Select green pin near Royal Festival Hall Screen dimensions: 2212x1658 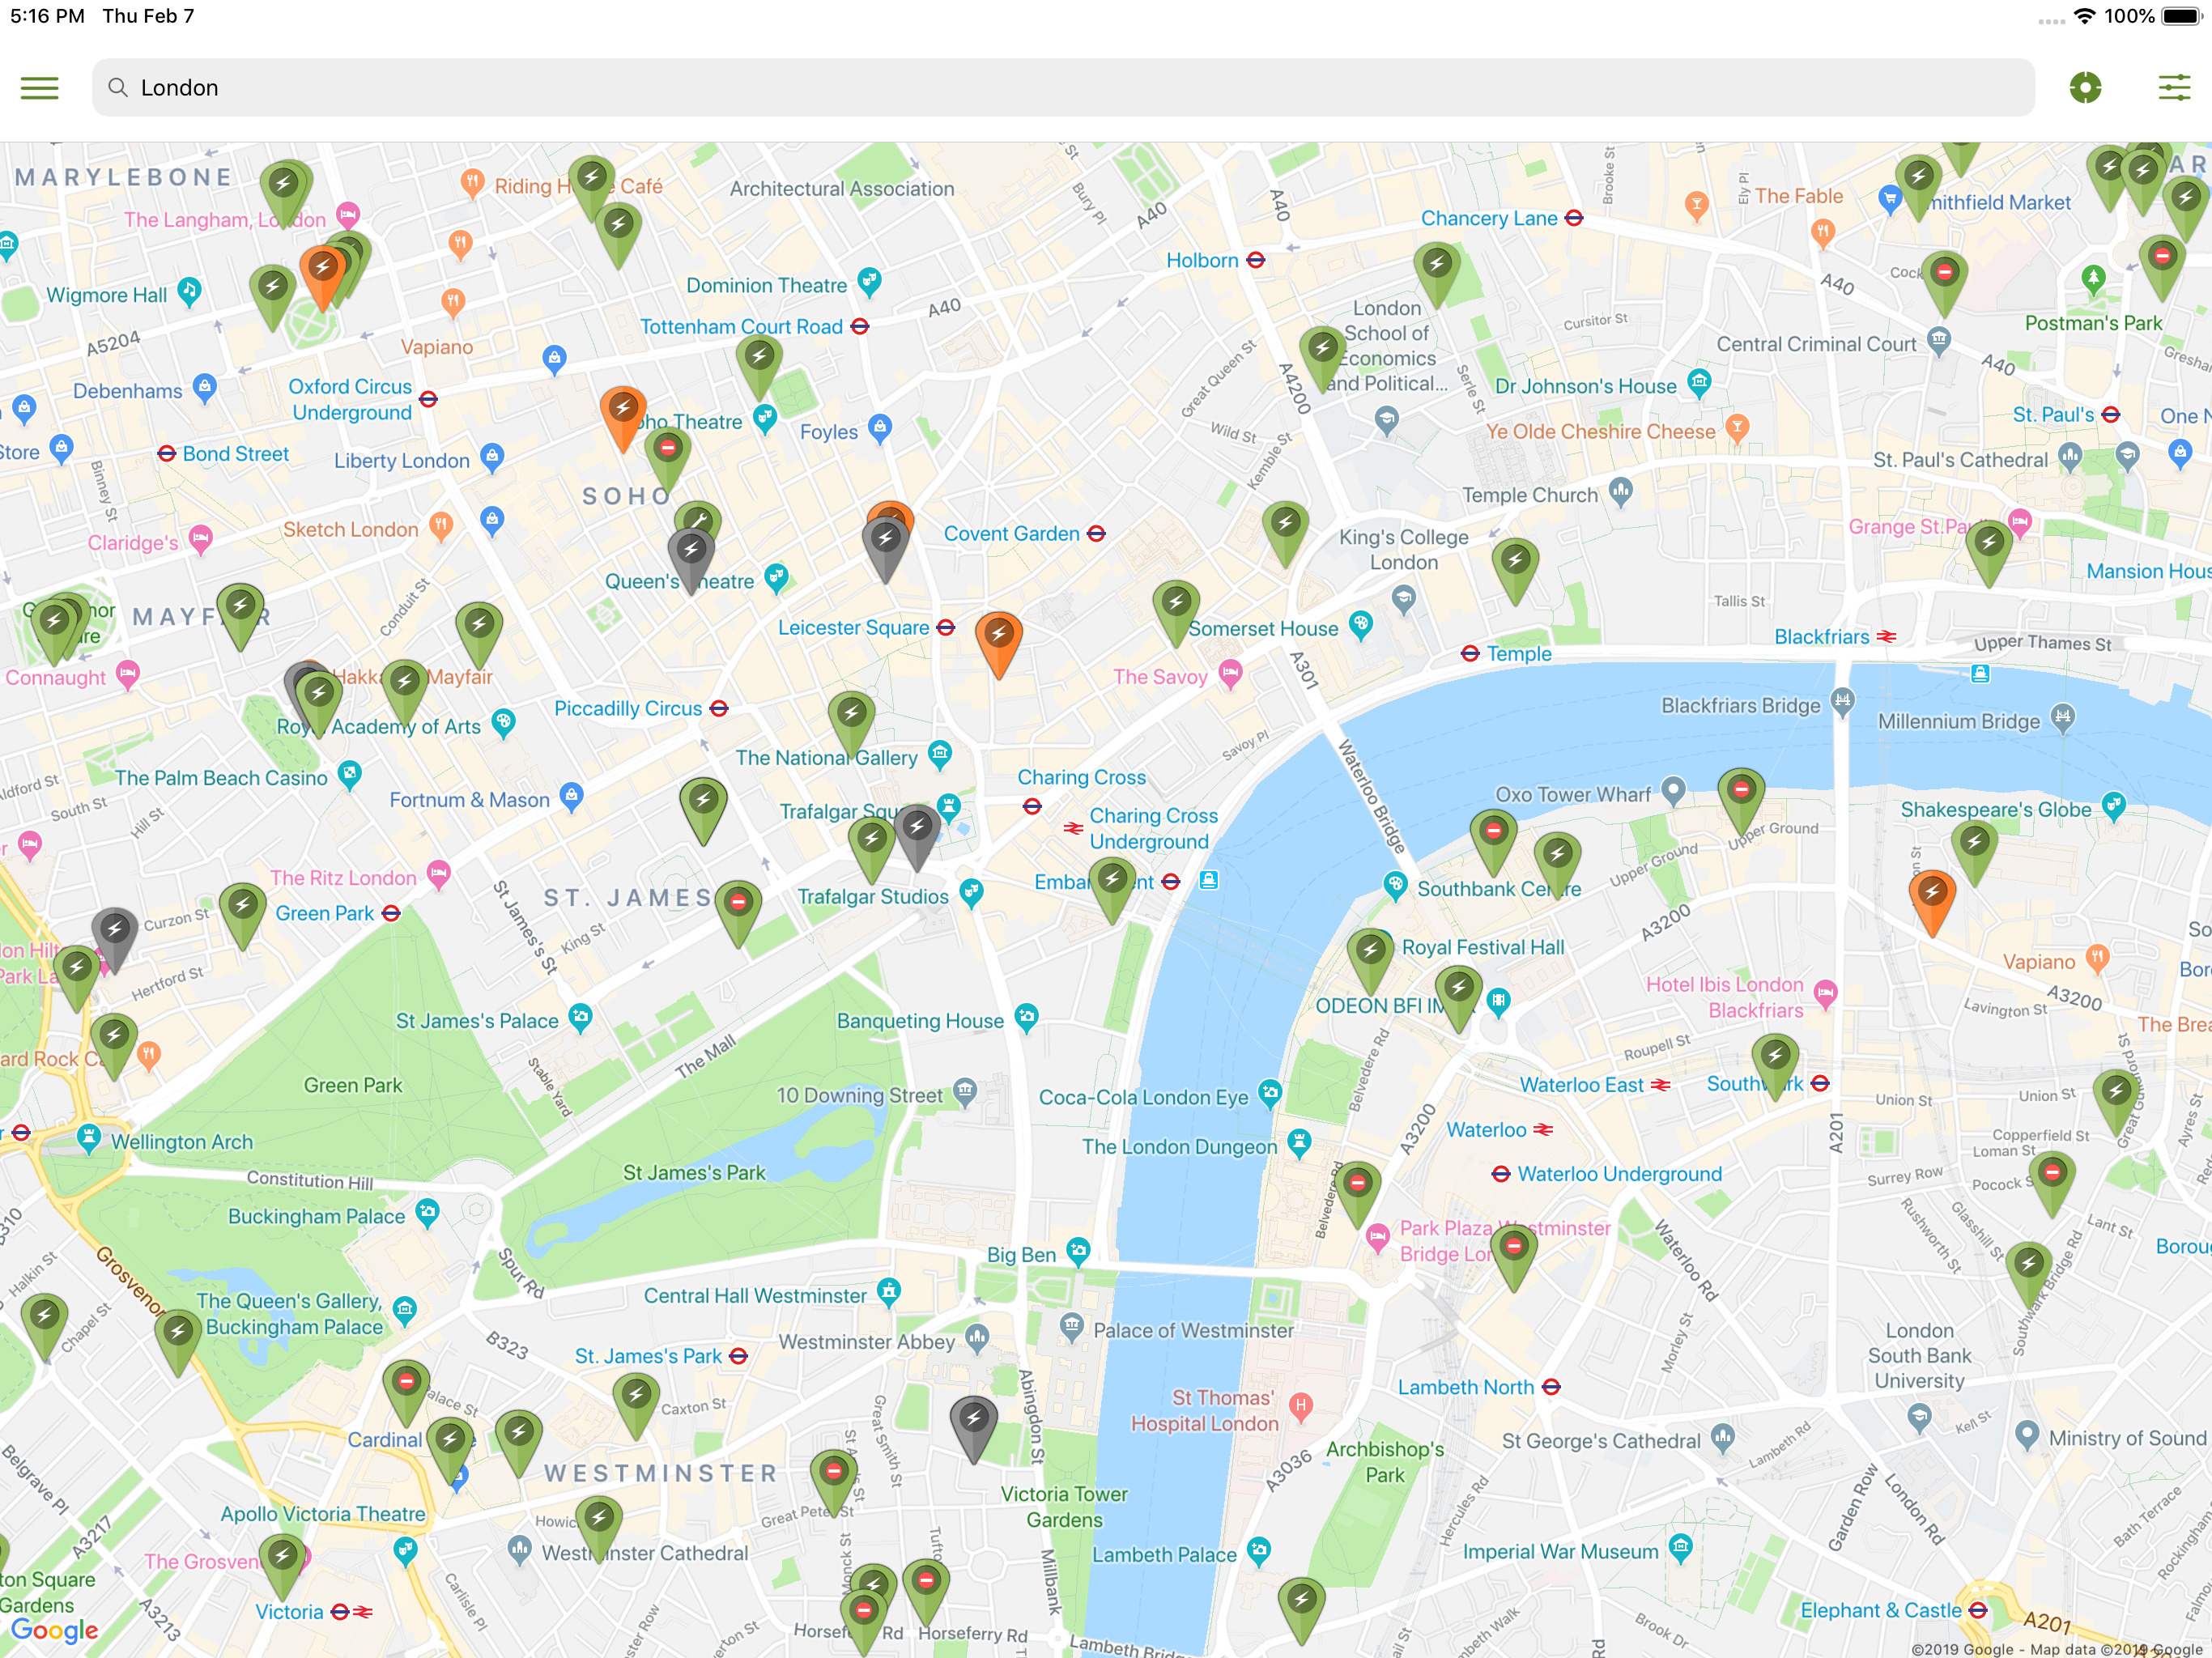tap(1370, 950)
